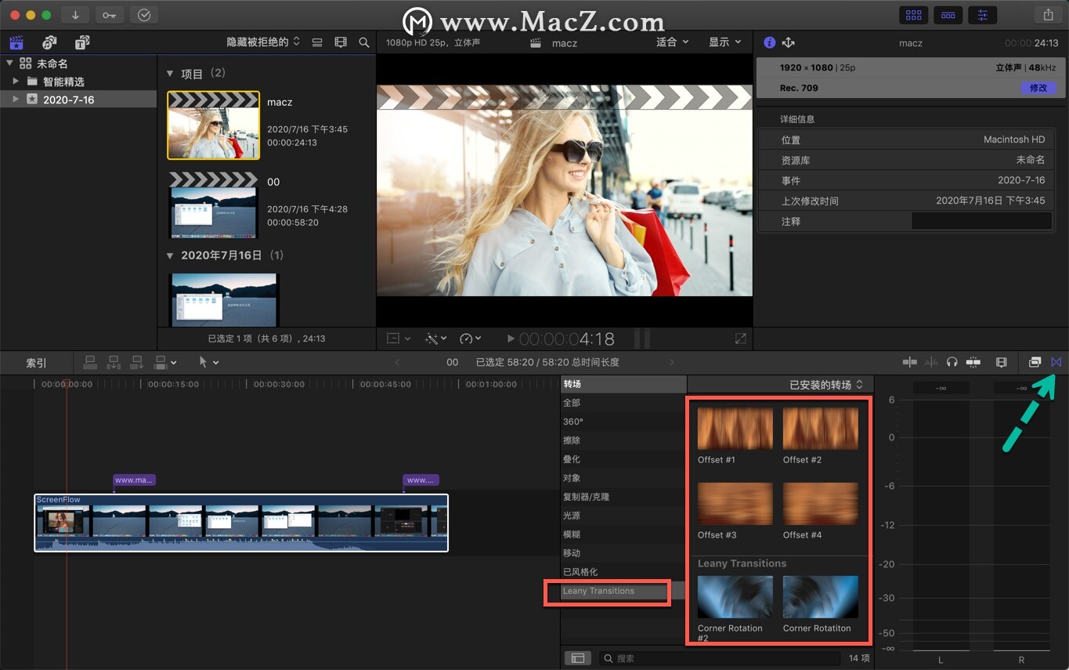The width and height of the screenshot is (1069, 670).
Task: Play the viewer video
Action: (511, 339)
